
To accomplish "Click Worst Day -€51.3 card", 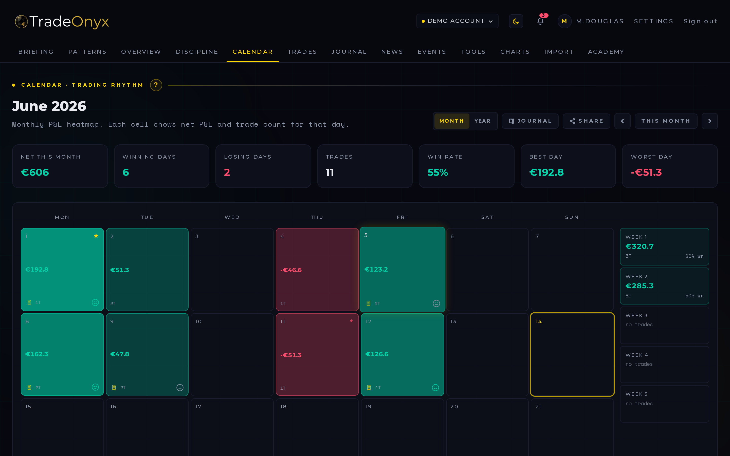I will (x=670, y=166).
